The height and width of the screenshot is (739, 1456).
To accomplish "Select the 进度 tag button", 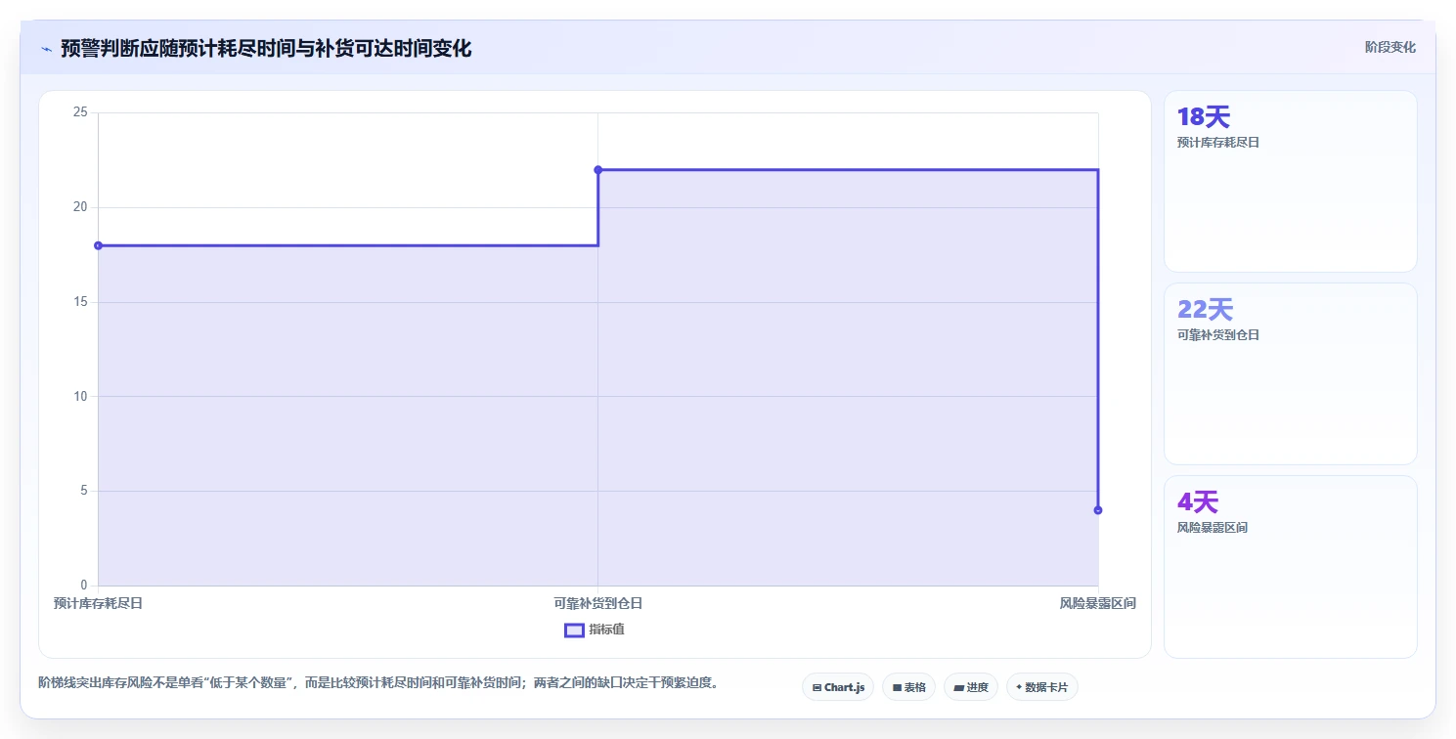I will coord(971,687).
